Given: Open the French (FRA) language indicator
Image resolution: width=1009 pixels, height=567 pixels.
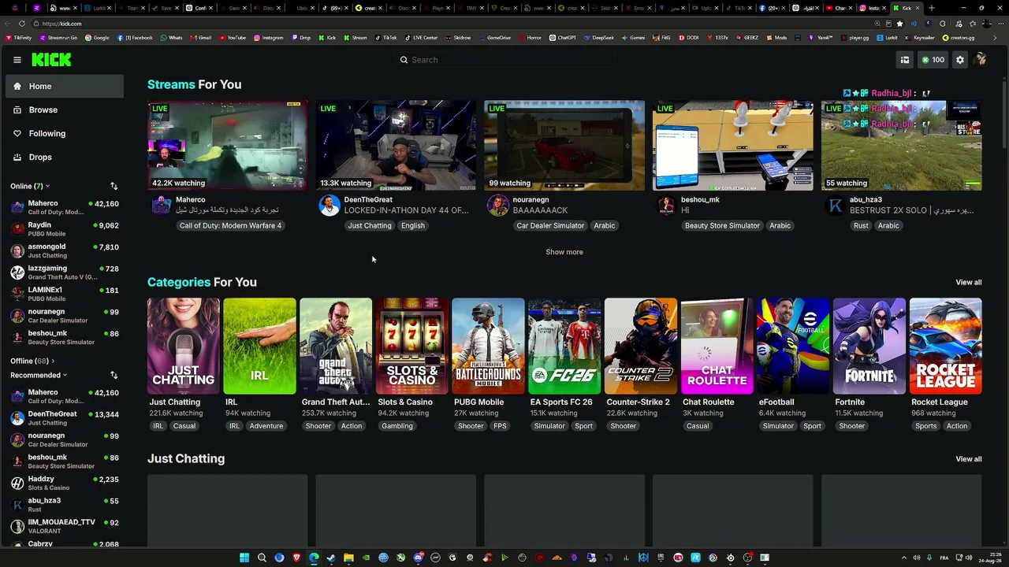Looking at the screenshot, I should point(944,558).
